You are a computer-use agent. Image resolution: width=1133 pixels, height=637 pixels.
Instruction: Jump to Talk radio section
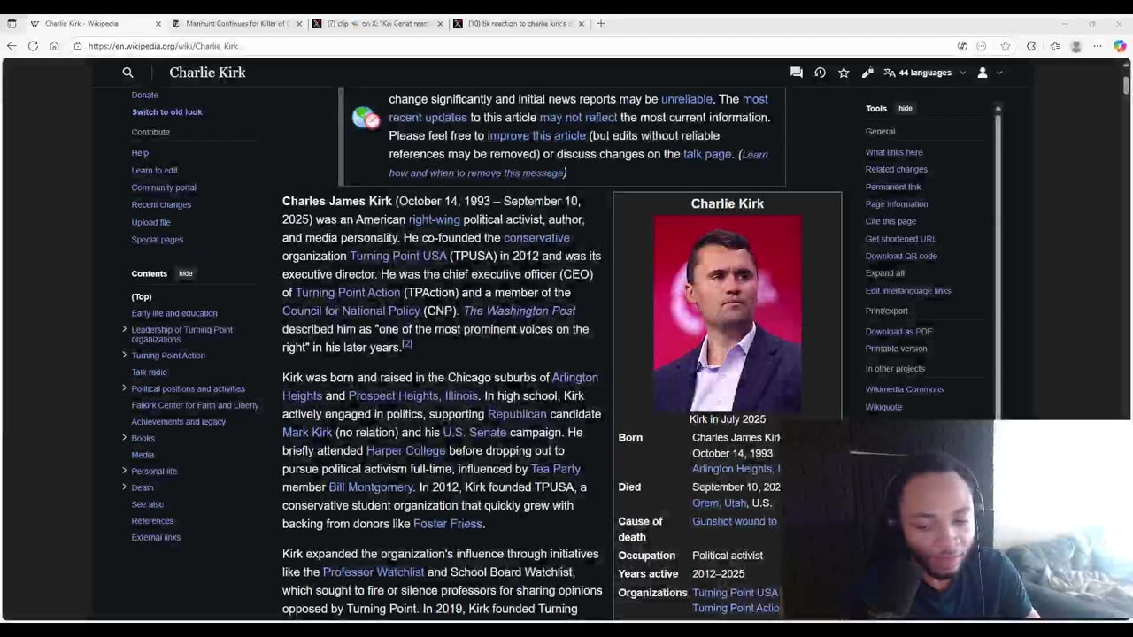pyautogui.click(x=149, y=372)
